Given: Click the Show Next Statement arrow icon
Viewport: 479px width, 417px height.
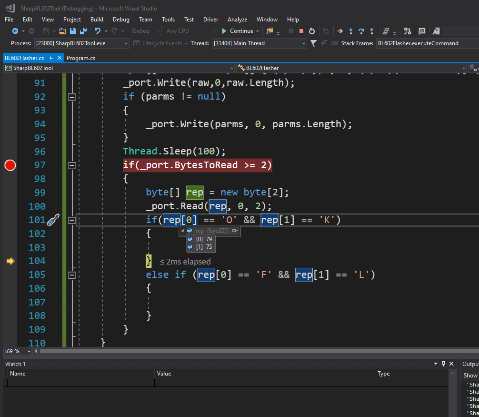Looking at the screenshot, I should tap(340, 31).
